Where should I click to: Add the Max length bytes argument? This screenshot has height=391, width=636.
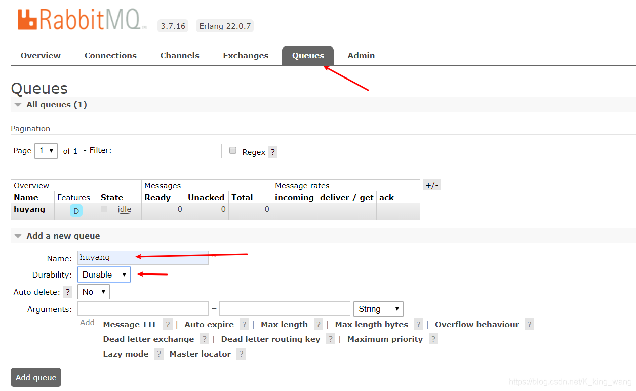(x=372, y=325)
